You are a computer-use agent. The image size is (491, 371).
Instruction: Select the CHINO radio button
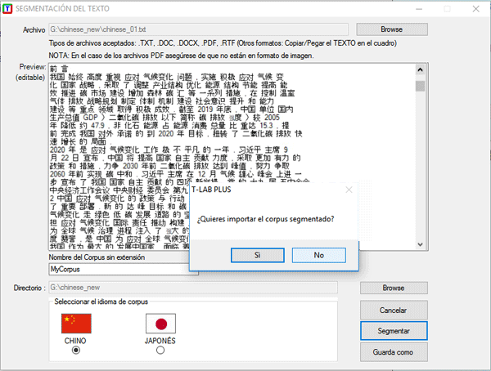click(x=77, y=351)
